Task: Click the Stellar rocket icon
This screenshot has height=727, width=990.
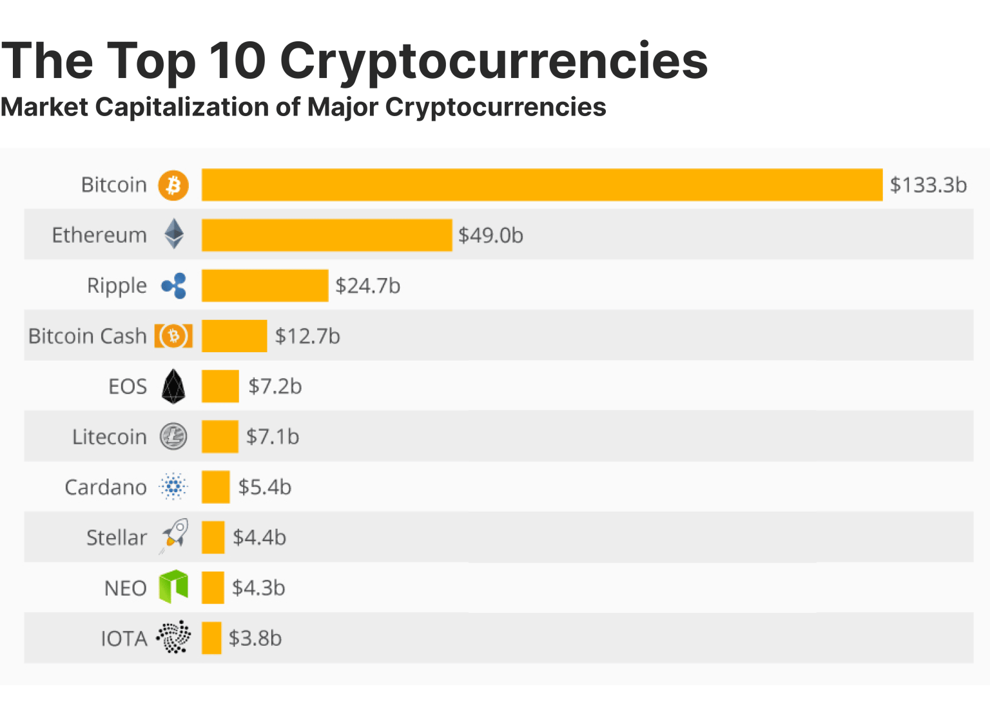Action: (x=174, y=537)
